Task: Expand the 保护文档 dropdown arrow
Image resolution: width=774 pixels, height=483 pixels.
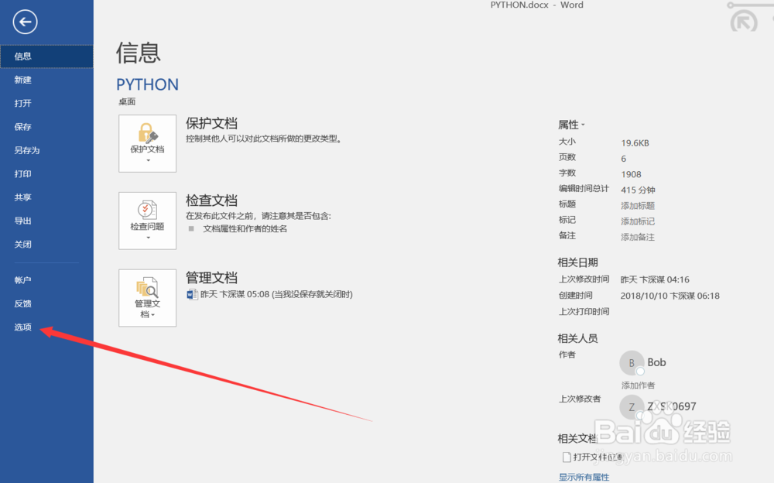Action: (147, 159)
